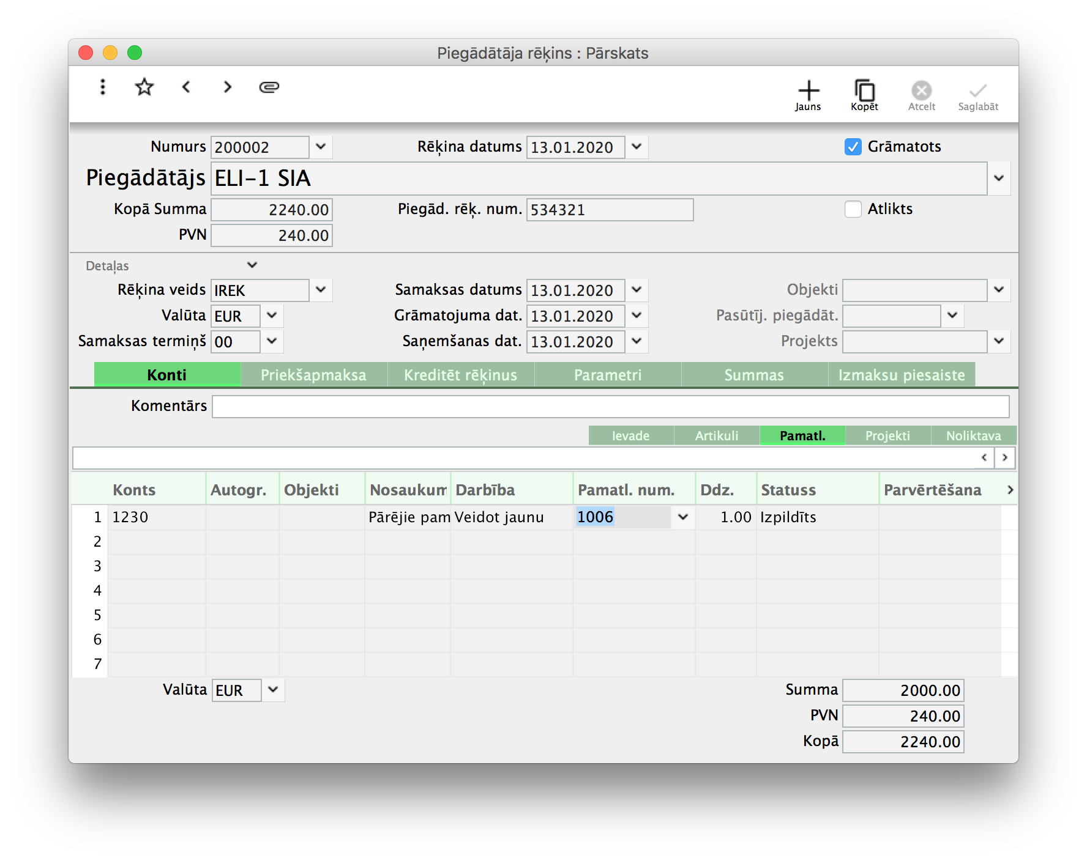Click Statuss cell Izpildīts

tap(818, 517)
